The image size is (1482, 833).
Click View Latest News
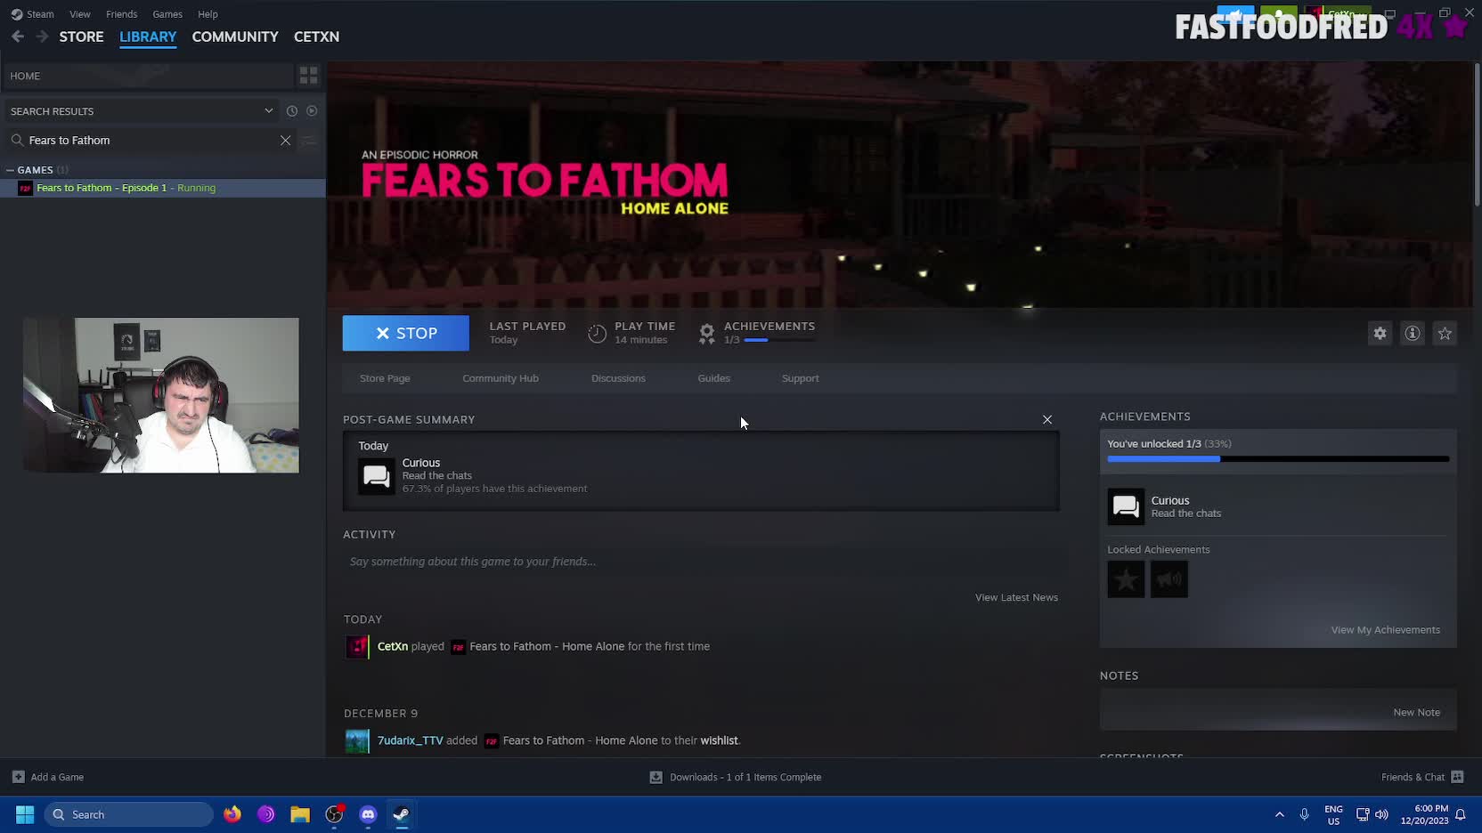point(1016,597)
